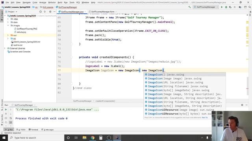Open Calculator from the taskbar
This screenshot has width=252, height=141.
101,137
